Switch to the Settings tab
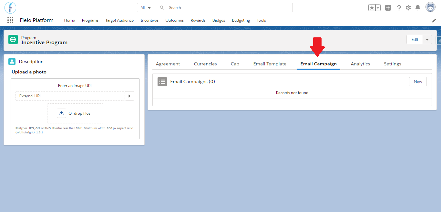 (393, 64)
